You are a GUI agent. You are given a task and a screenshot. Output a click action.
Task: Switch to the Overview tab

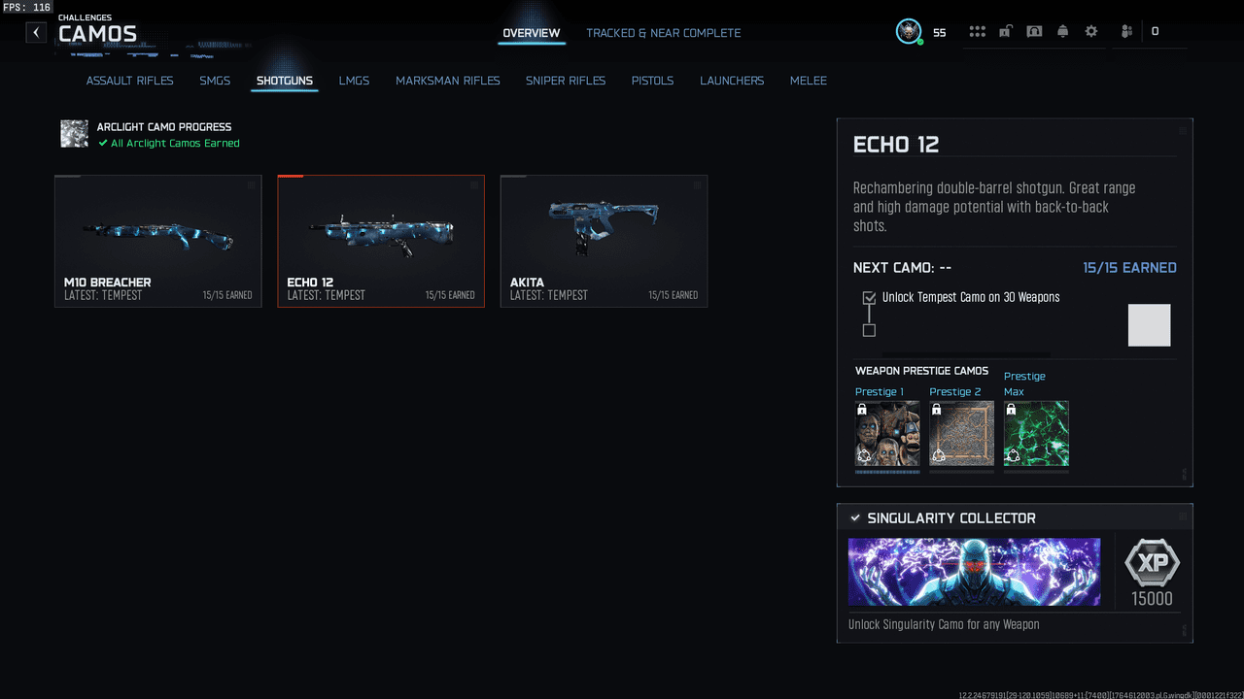point(531,33)
